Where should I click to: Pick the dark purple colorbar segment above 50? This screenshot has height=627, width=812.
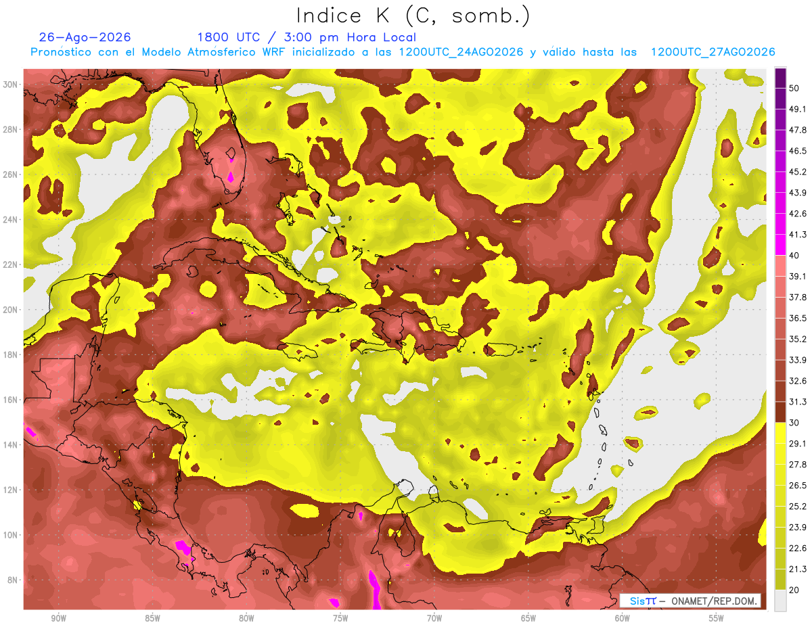[780, 78]
